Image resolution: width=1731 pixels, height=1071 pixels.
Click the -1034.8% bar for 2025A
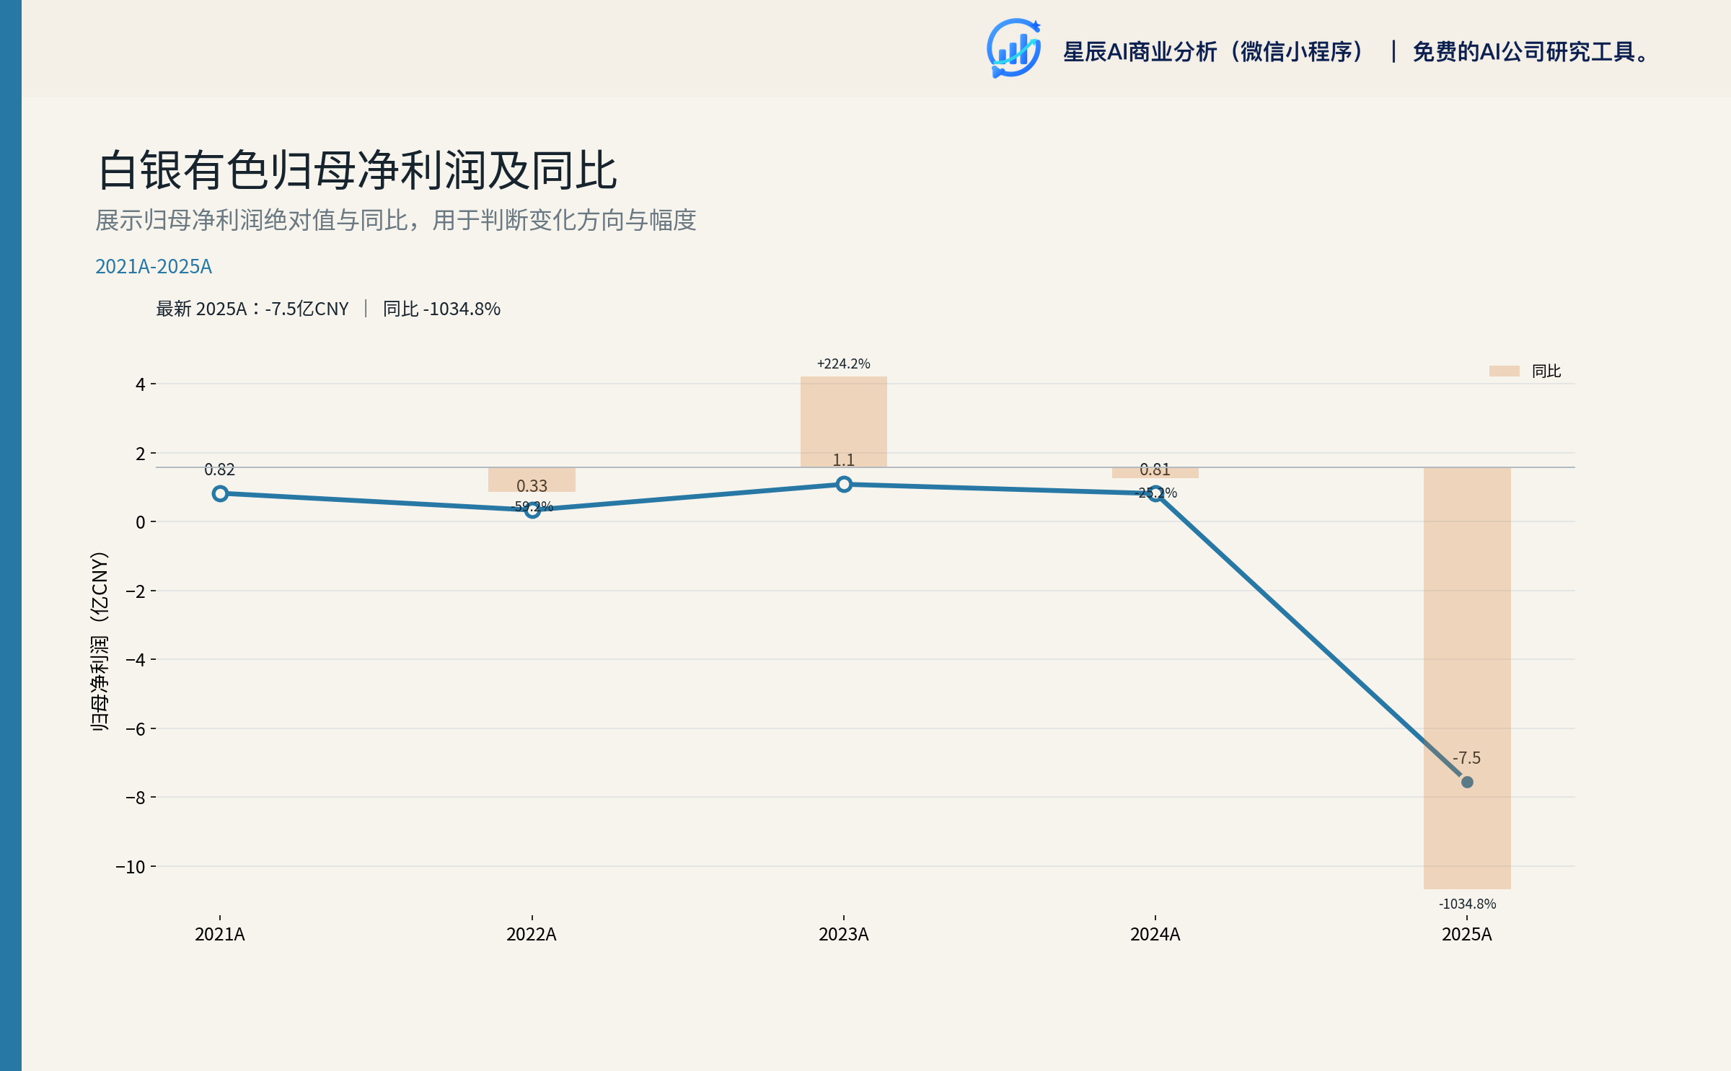pos(1467,678)
